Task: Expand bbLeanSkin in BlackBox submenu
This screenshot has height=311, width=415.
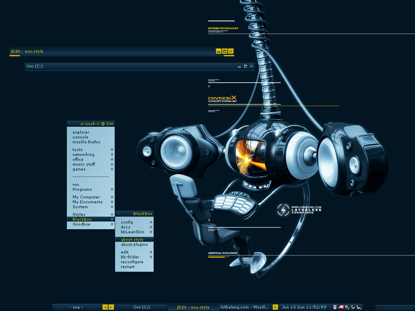Action: pyautogui.click(x=134, y=232)
